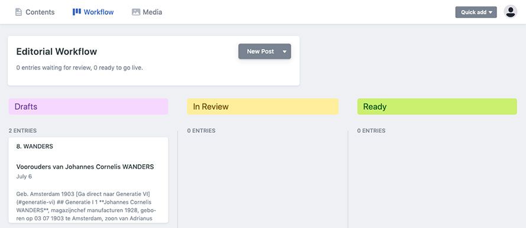Image resolution: width=526 pixels, height=228 pixels.
Task: Open the Voorouders van Johannes Cornelis WANDERS entry
Action: pos(85,167)
